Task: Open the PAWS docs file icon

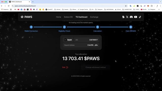Action: click(123, 17)
